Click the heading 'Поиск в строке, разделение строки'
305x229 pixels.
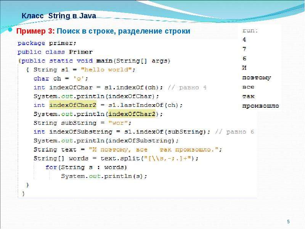123,31
